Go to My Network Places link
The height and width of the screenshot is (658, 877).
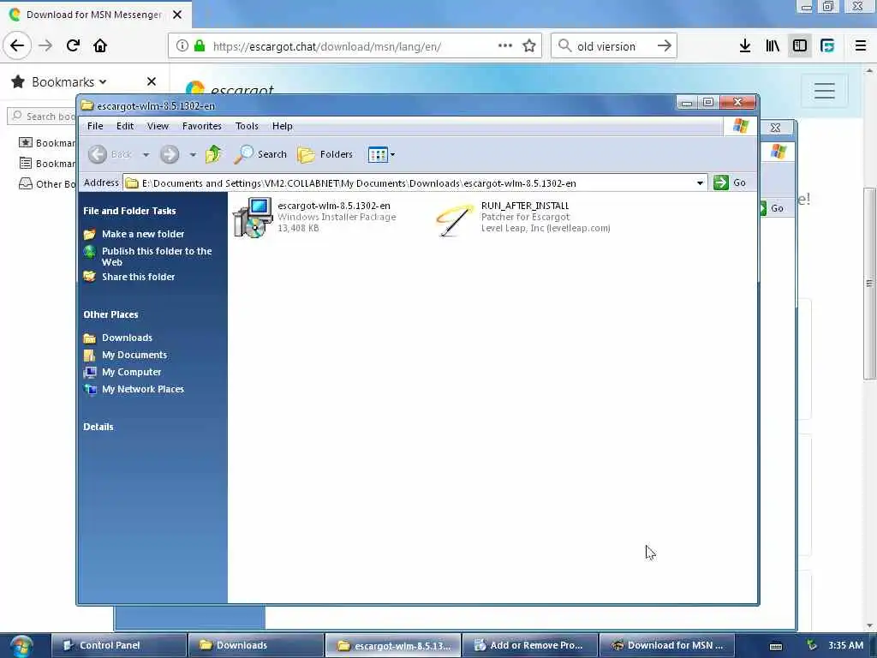[x=143, y=389]
